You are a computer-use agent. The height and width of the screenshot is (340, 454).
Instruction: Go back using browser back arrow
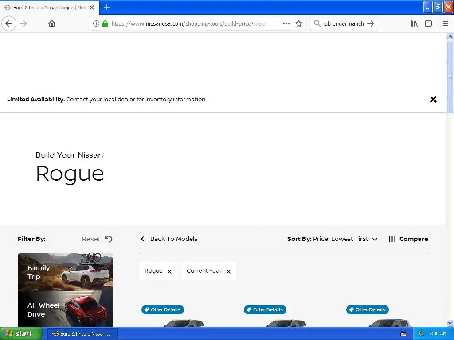pos(9,23)
